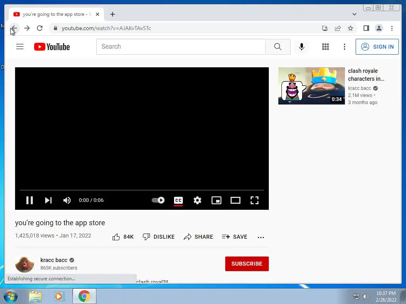406x304 pixels.
Task: Open the YouTube apps grid
Action: point(326,47)
